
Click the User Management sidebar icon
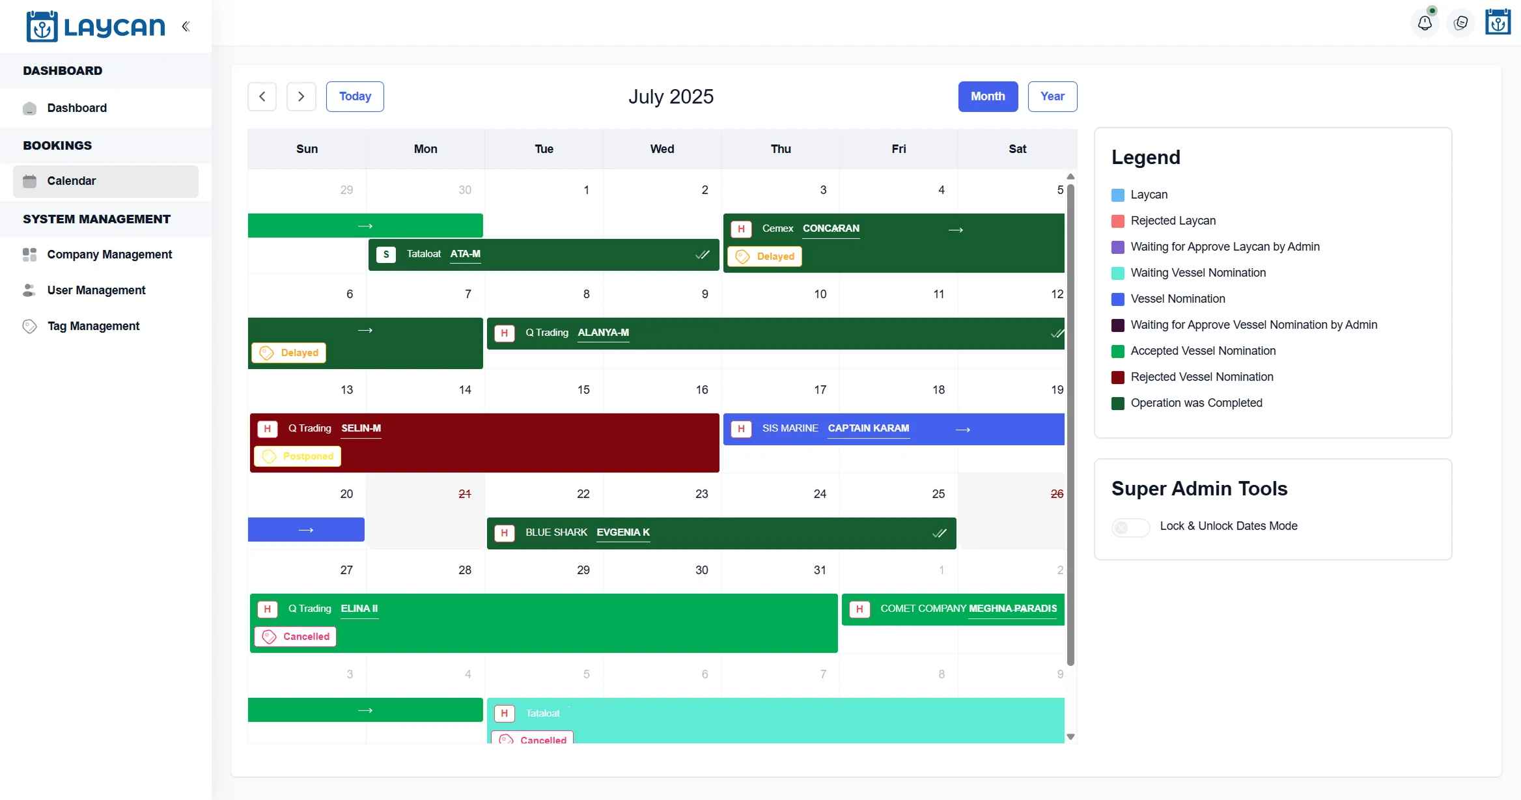[x=29, y=290]
